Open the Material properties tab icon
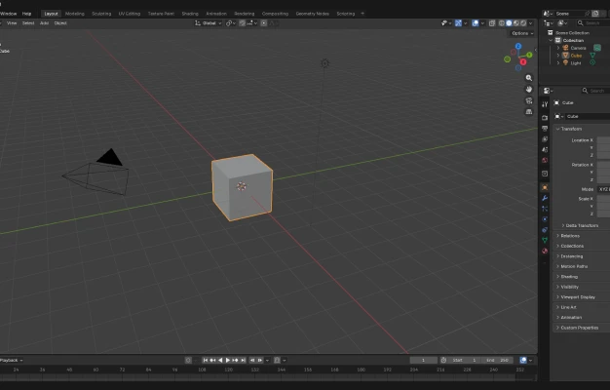Screen dimensions: 610x390 545,251
